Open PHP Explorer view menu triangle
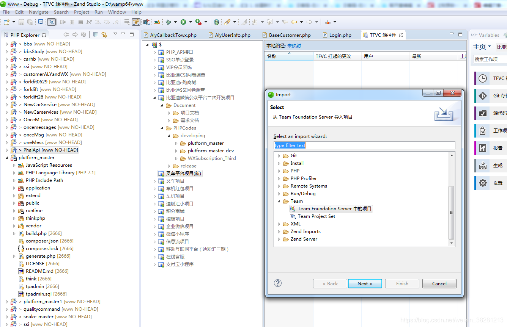This screenshot has width=507, height=327. (115, 34)
